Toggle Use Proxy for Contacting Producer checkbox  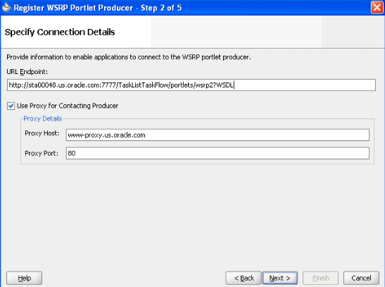pos(11,106)
